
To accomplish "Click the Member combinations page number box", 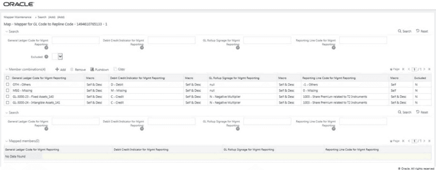I will click(x=414, y=69).
